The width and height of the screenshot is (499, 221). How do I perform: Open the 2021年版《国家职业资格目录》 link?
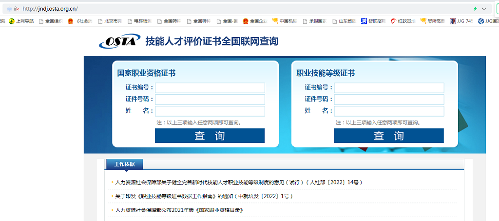[x=179, y=210]
